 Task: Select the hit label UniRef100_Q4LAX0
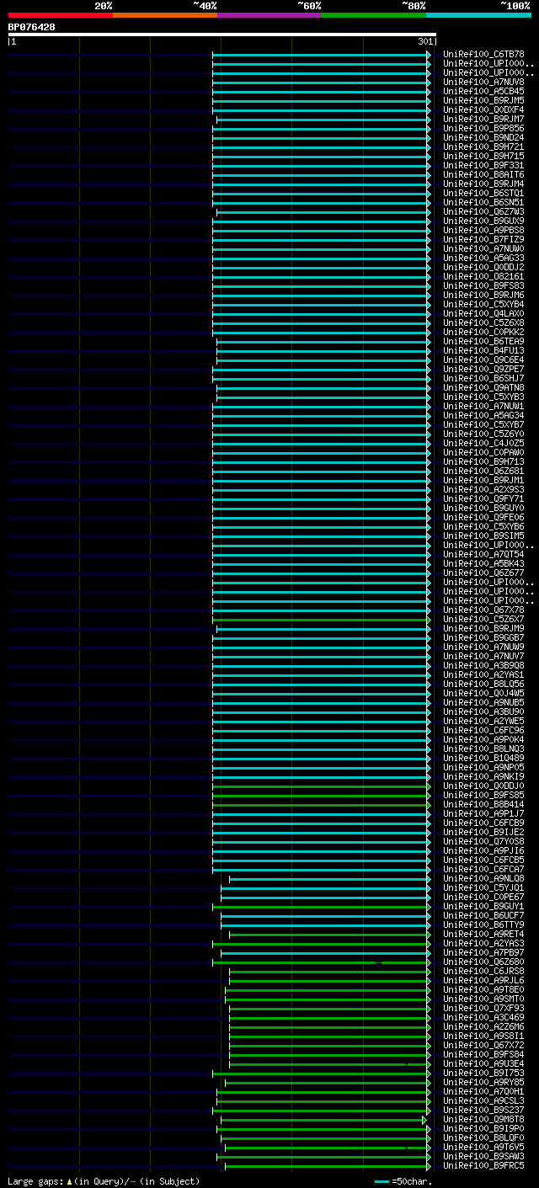point(483,314)
